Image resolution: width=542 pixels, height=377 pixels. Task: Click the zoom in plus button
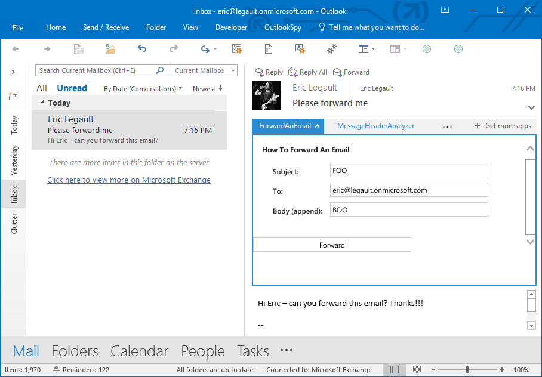point(502,370)
